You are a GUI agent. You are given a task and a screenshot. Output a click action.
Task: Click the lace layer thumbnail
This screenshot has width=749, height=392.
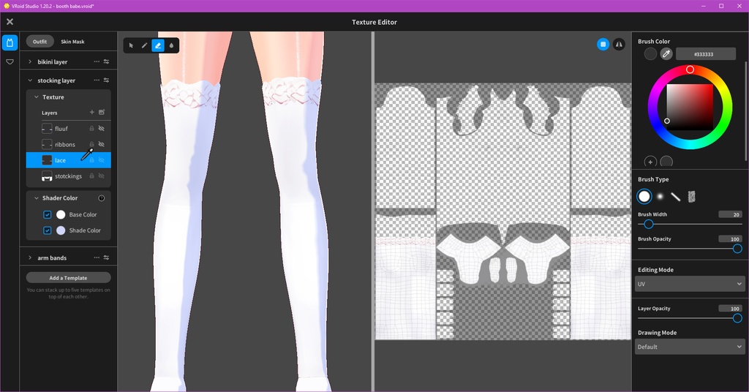coord(47,160)
